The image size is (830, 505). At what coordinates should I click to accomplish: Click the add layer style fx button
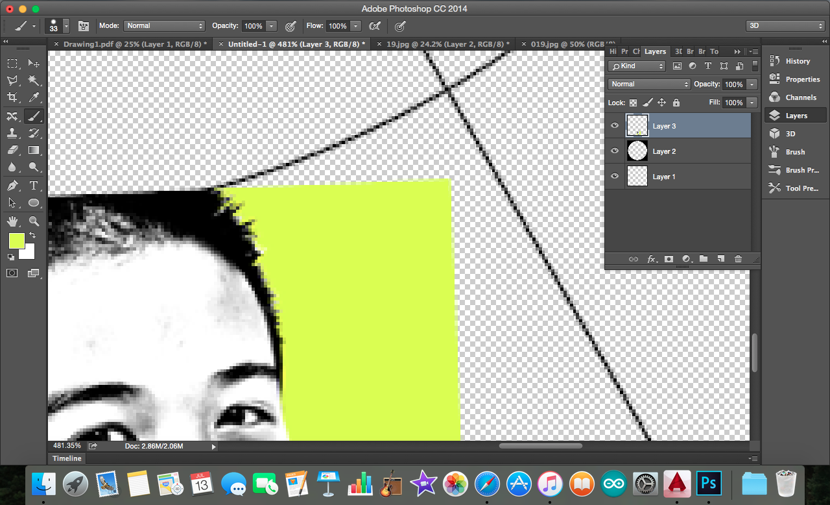pos(652,259)
